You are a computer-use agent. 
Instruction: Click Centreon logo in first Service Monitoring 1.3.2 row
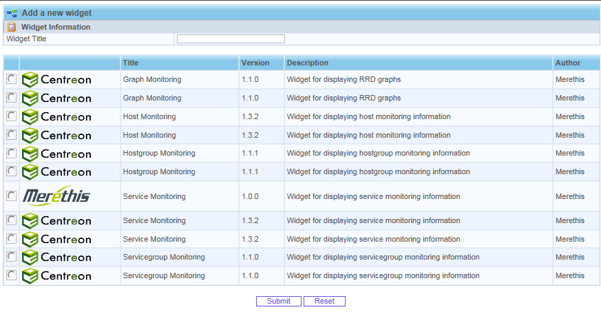pos(56,221)
